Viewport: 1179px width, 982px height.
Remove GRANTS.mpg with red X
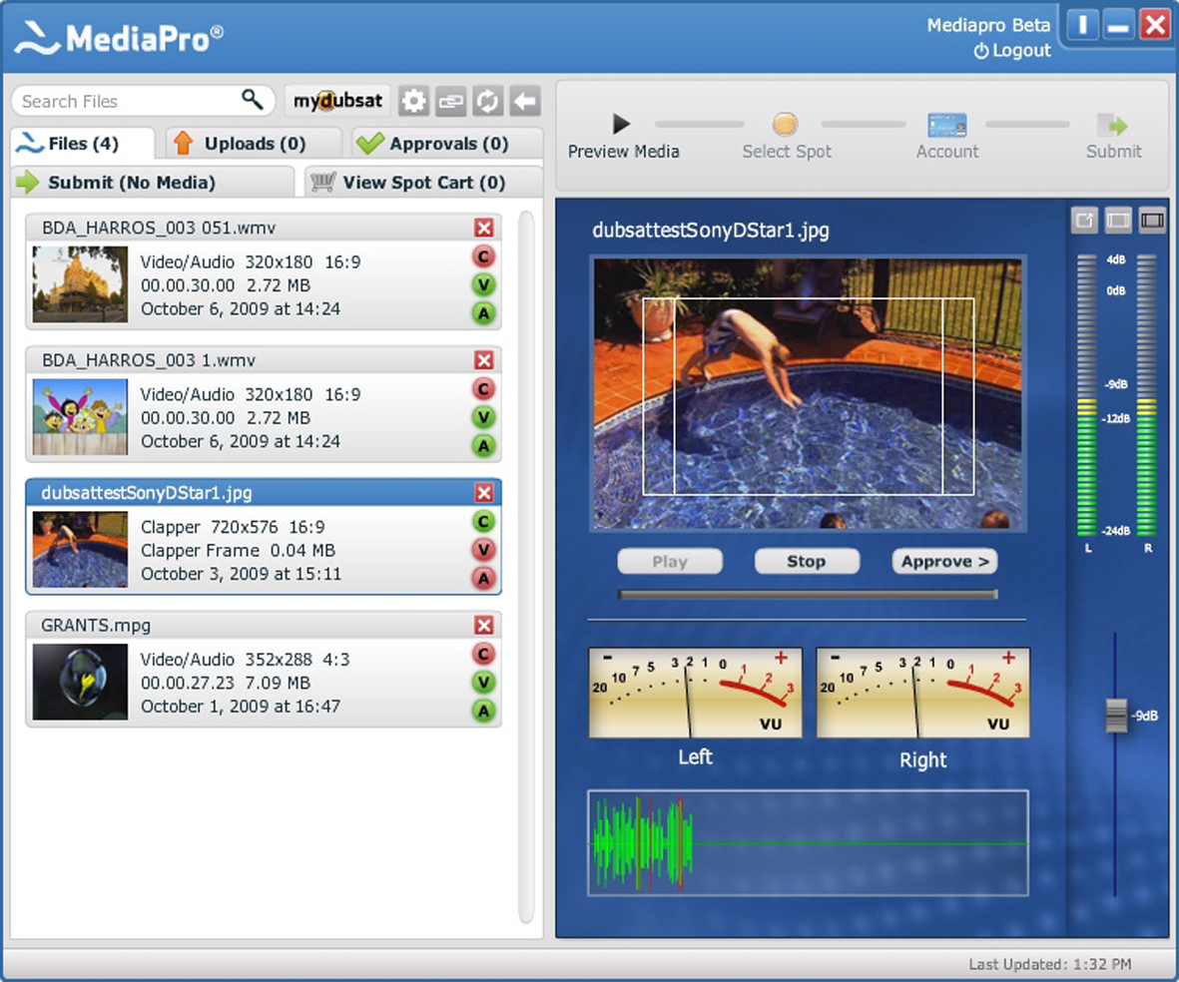484,625
